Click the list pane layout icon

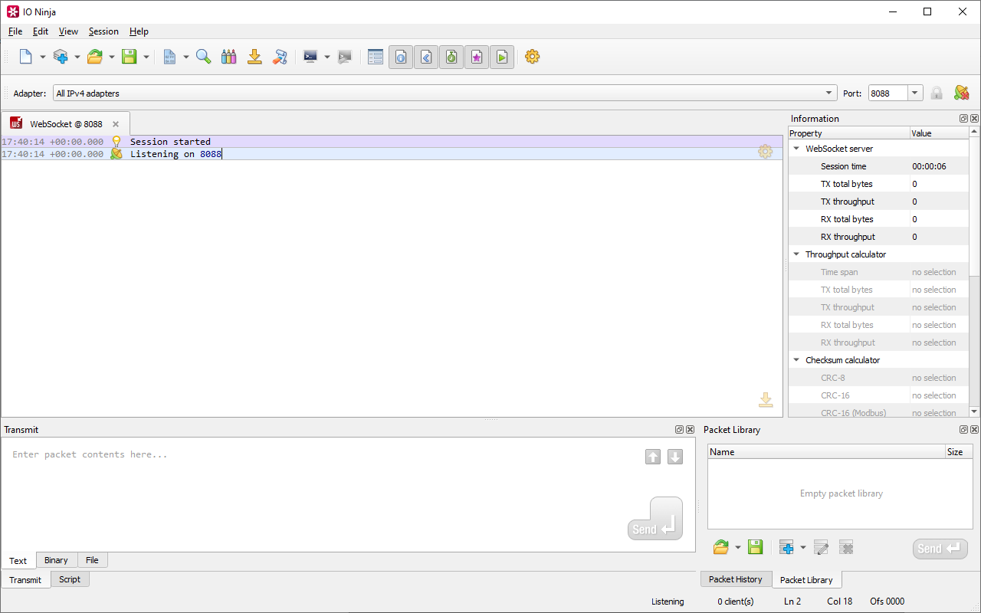[x=376, y=57]
